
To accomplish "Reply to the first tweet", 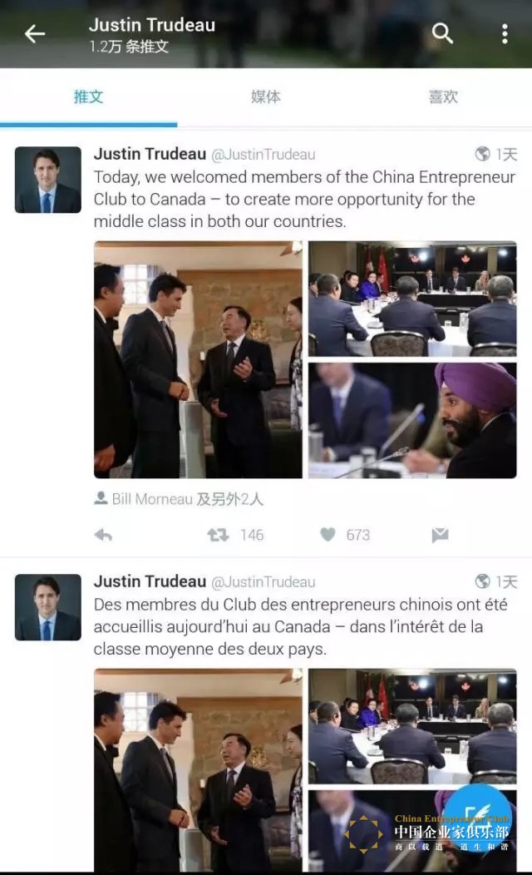I will (103, 535).
